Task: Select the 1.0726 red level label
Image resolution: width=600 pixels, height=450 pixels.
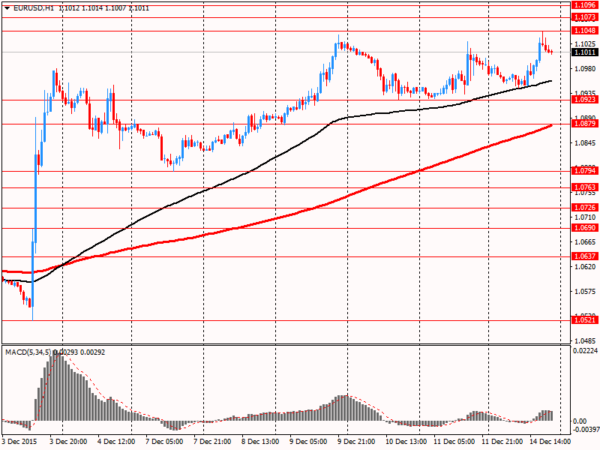Action: 585,208
